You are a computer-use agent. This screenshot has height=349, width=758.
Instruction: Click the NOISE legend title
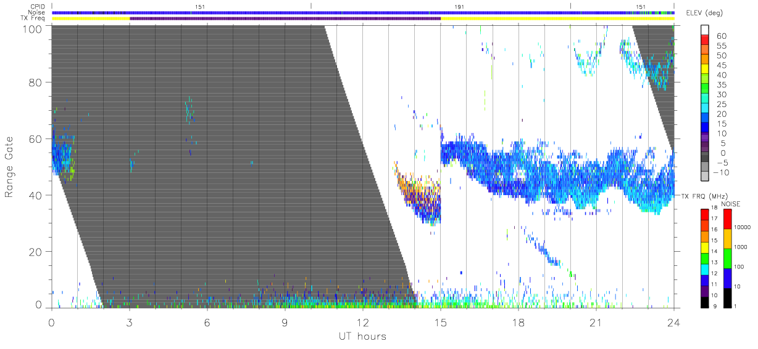[731, 204]
